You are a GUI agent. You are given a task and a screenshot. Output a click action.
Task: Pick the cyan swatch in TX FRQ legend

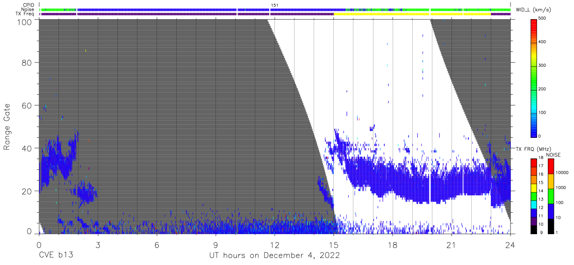click(534, 204)
